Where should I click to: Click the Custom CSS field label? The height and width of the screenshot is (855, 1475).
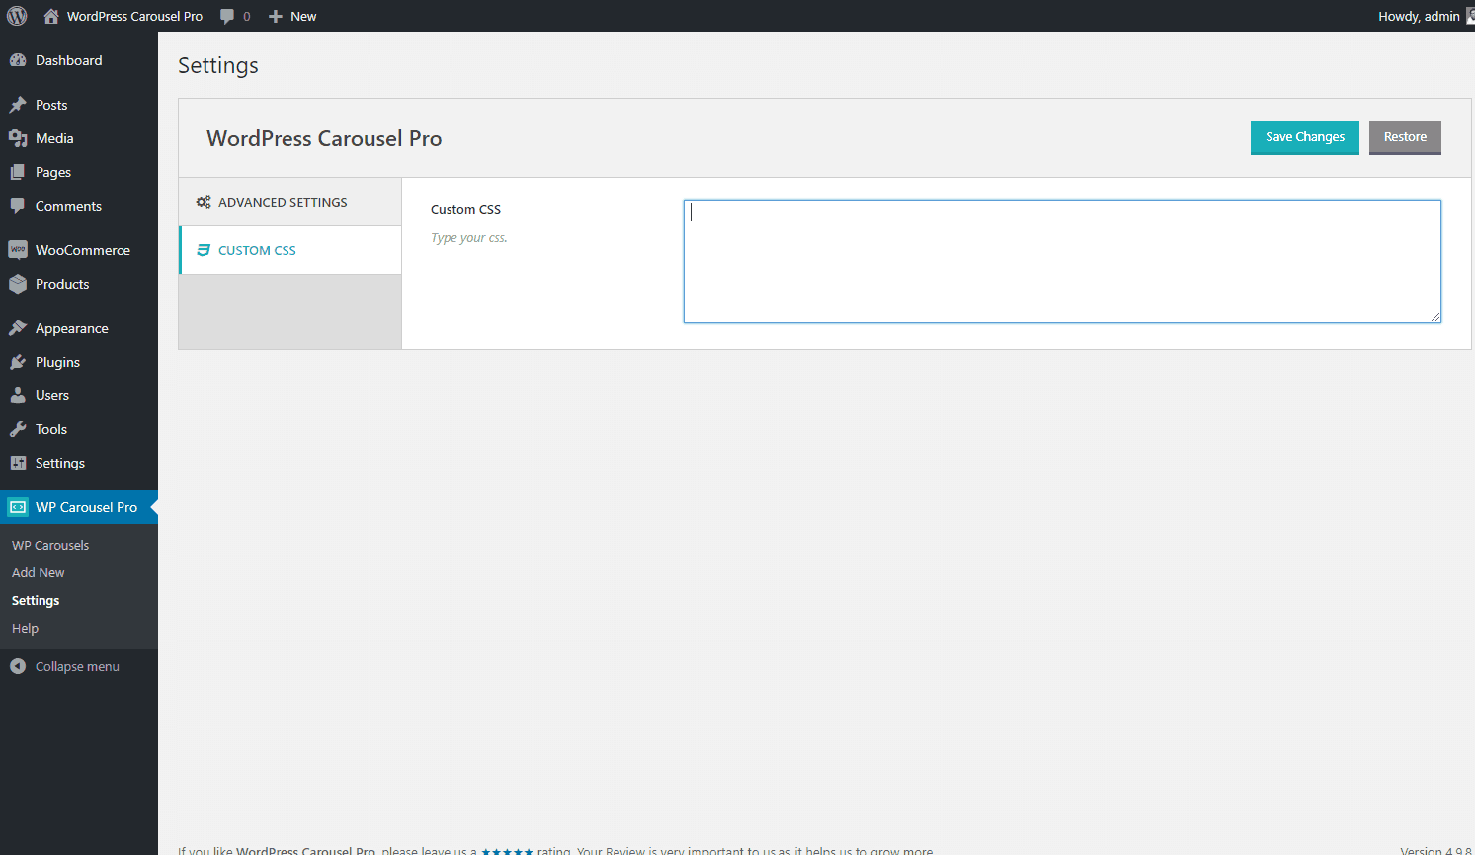(x=465, y=209)
